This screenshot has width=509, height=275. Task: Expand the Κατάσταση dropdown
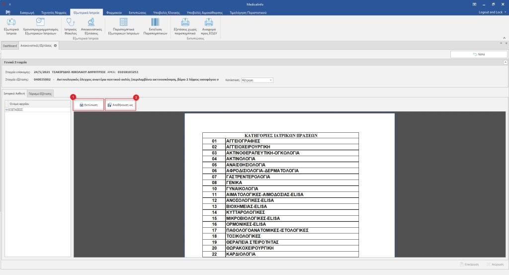click(x=271, y=80)
